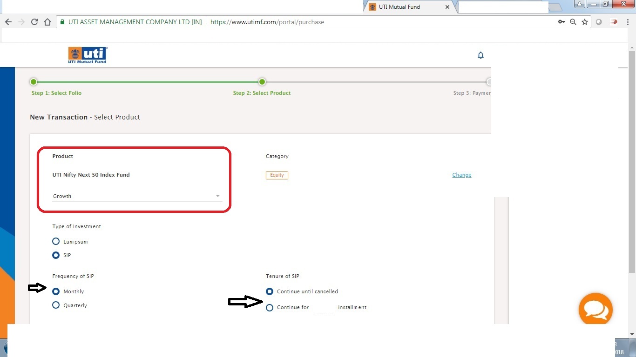
Task: Click the Equity category tag
Action: point(277,175)
